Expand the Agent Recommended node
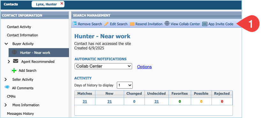 (9, 62)
